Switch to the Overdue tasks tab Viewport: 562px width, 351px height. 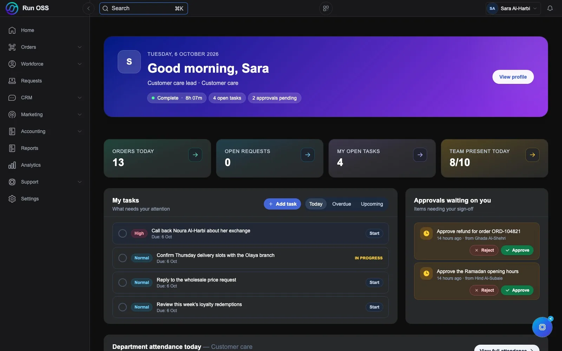[341, 204]
